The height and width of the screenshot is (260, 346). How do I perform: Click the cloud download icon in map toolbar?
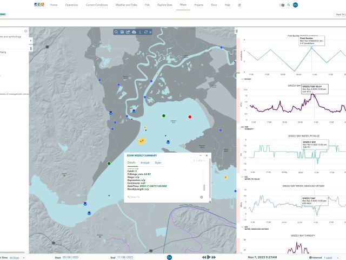[134, 32]
